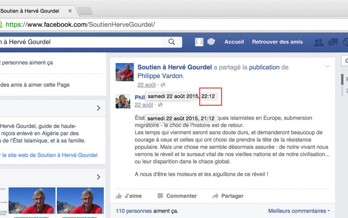348x218 pixels.
Task: Open the Soutien à Hervé Gourdel page link in the post
Action: [x=175, y=67]
